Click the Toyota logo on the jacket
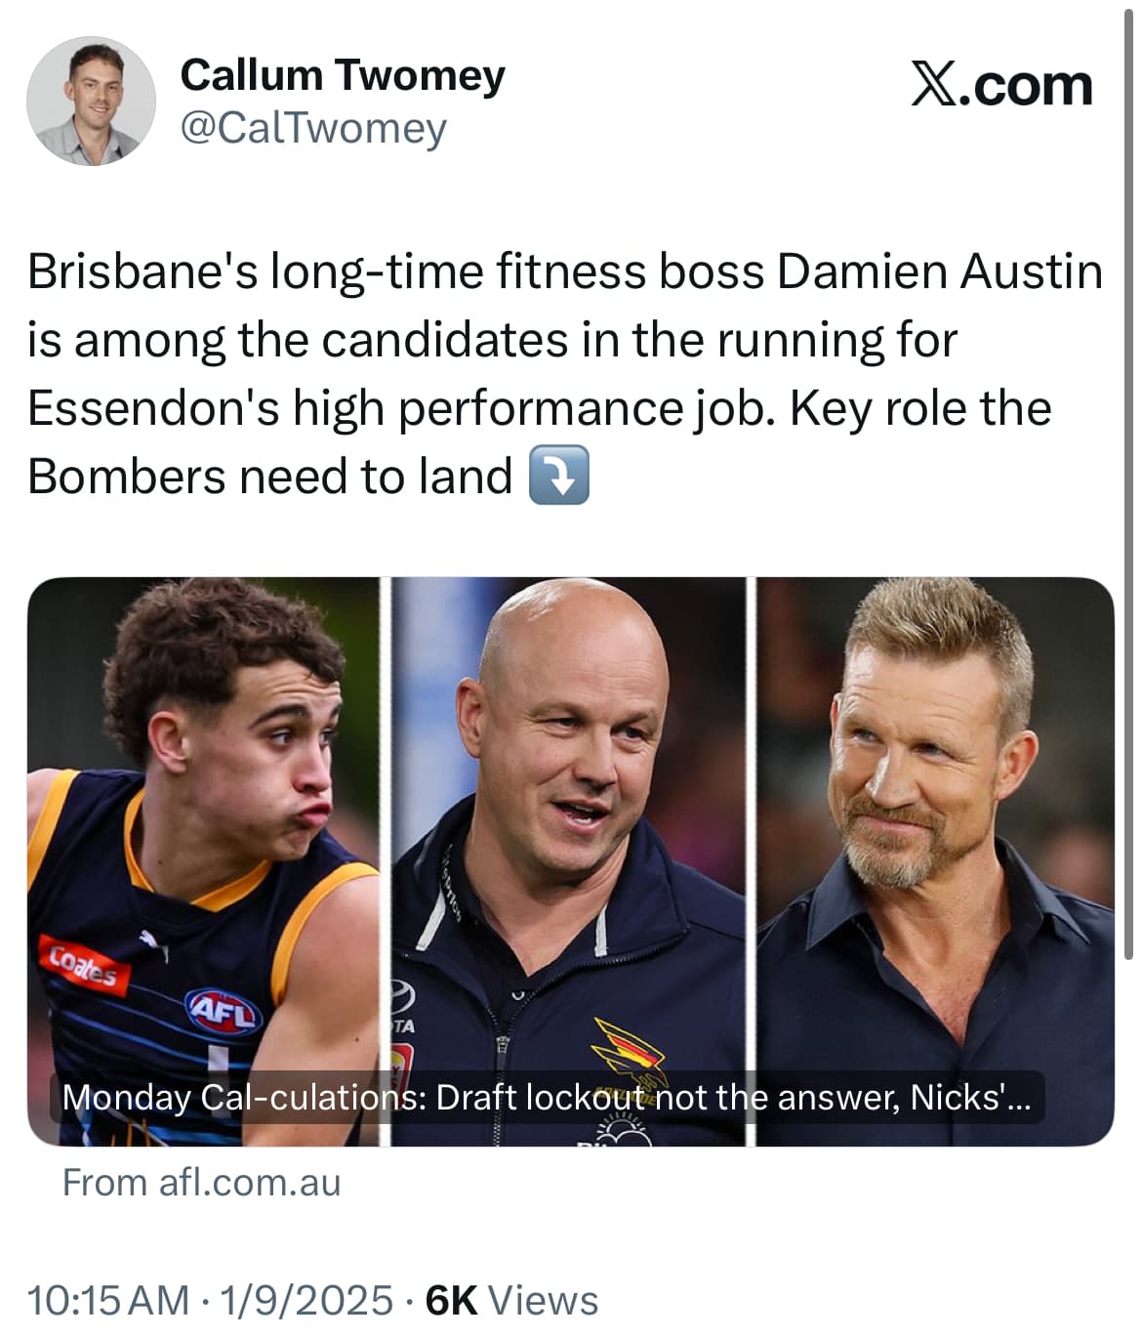 click(403, 996)
